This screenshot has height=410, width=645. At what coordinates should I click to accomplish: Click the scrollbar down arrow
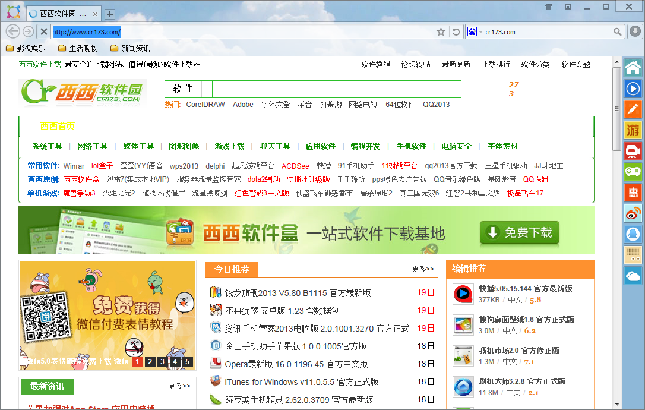pyautogui.click(x=616, y=405)
